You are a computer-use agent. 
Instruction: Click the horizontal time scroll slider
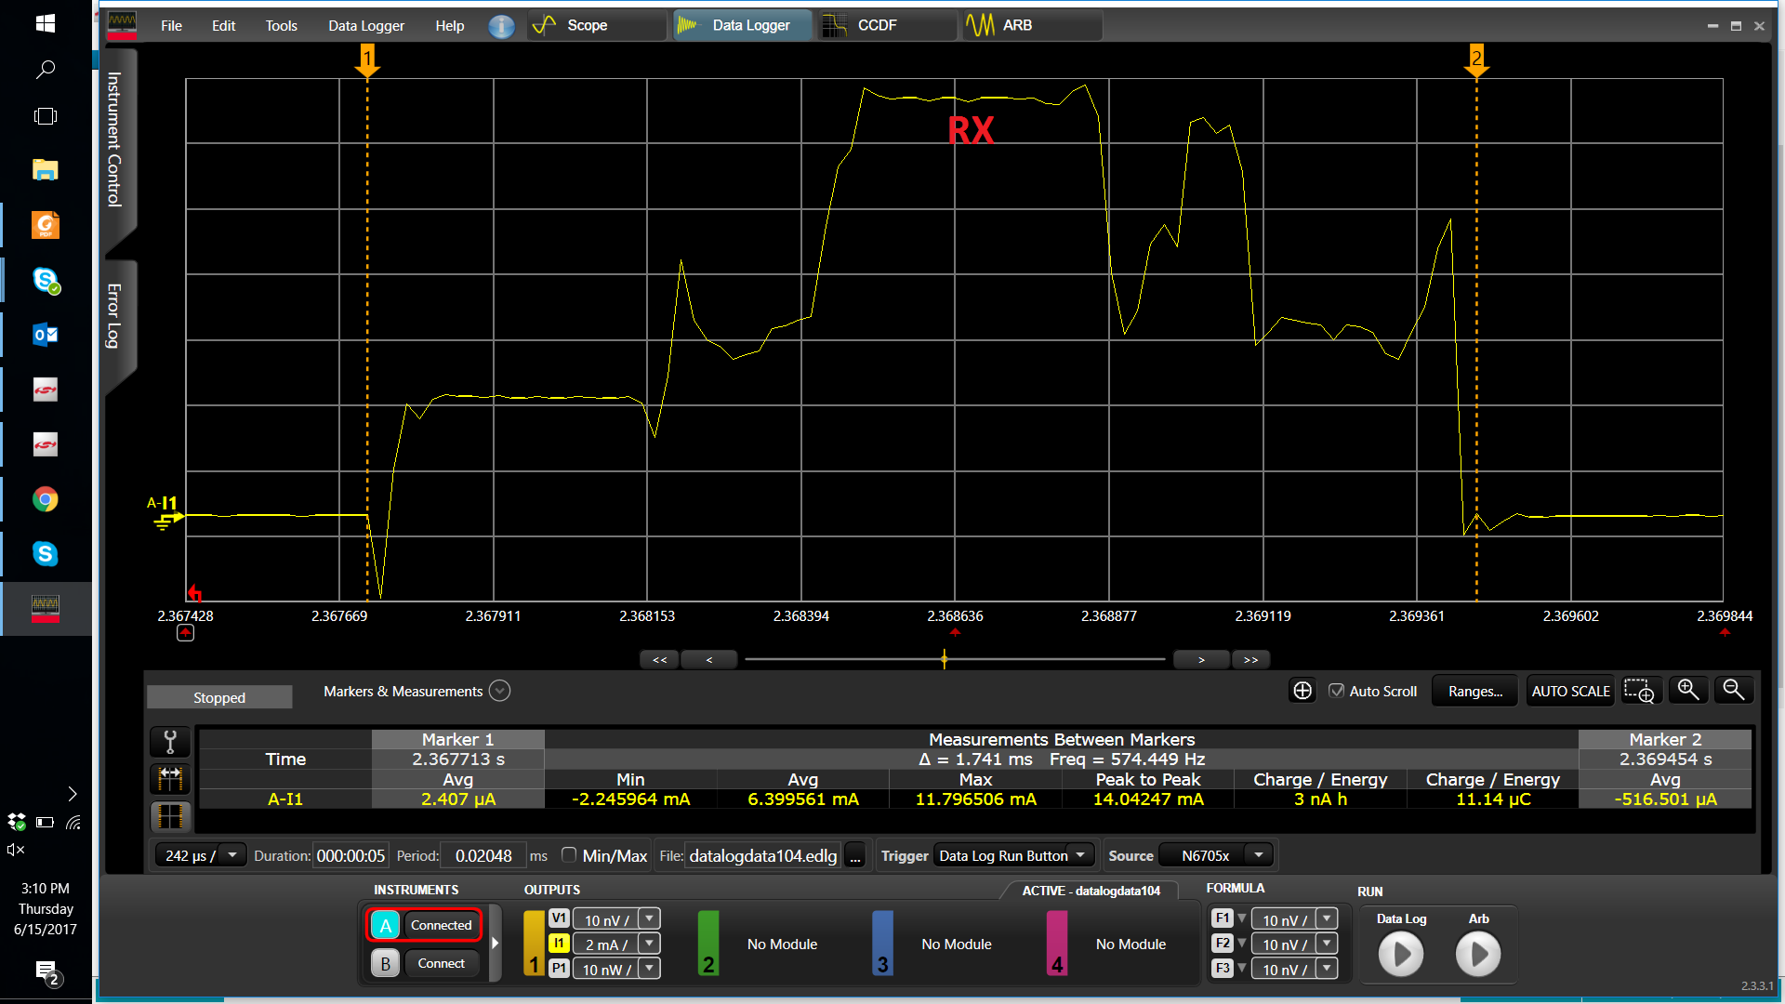point(945,659)
